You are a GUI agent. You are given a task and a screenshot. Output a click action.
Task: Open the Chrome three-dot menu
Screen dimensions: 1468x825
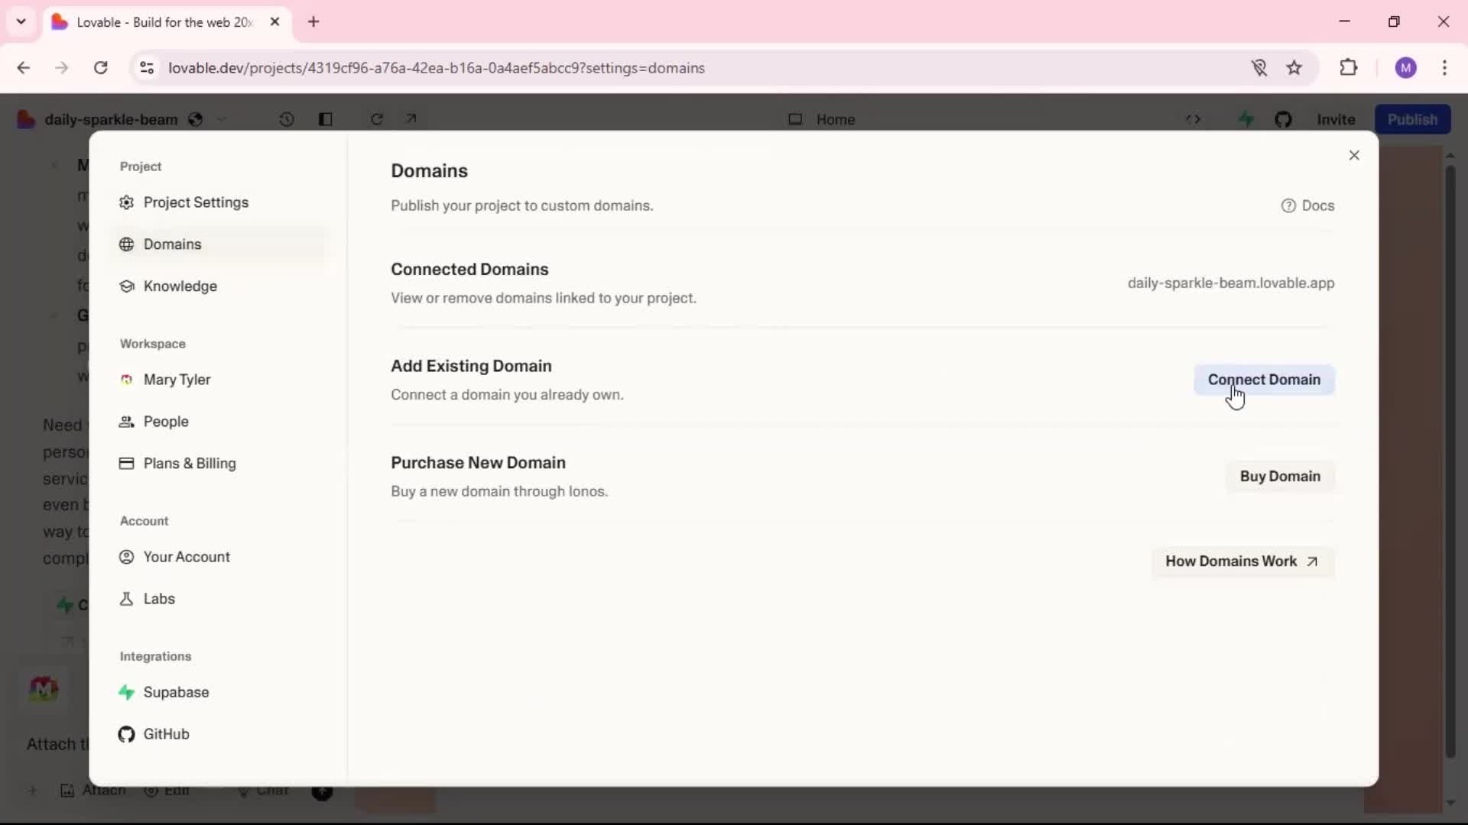click(1444, 68)
